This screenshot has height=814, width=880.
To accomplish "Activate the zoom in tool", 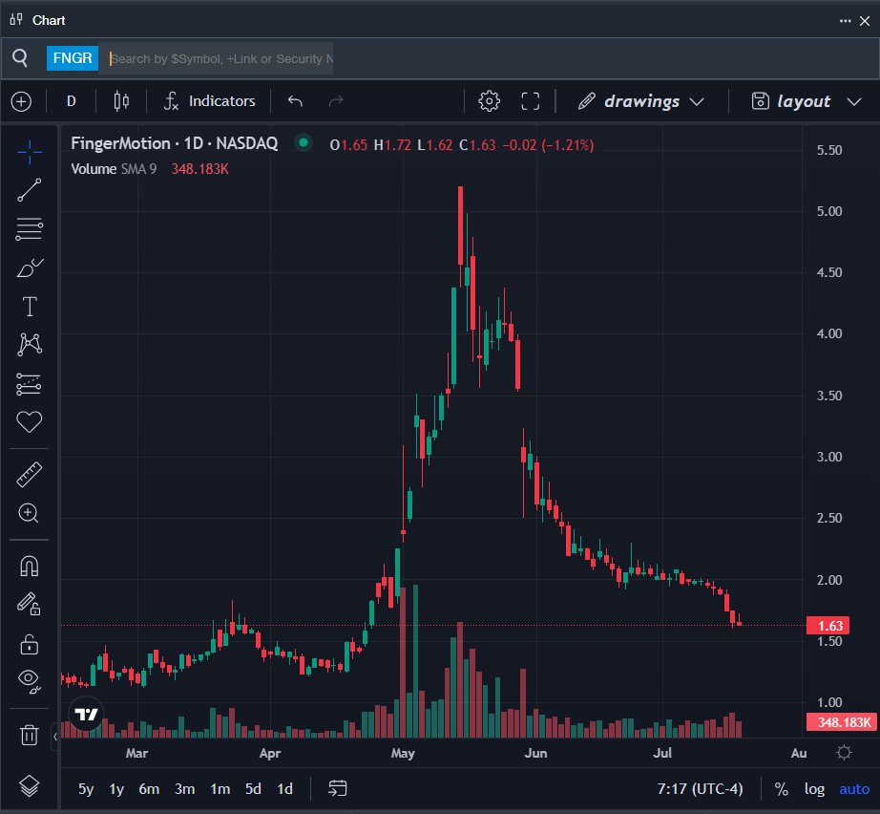I will pos(30,513).
